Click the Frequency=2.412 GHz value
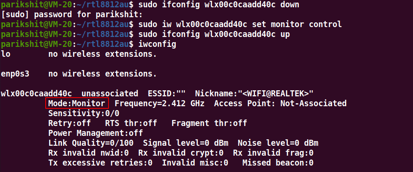This screenshot has width=413, height=172. click(x=159, y=103)
